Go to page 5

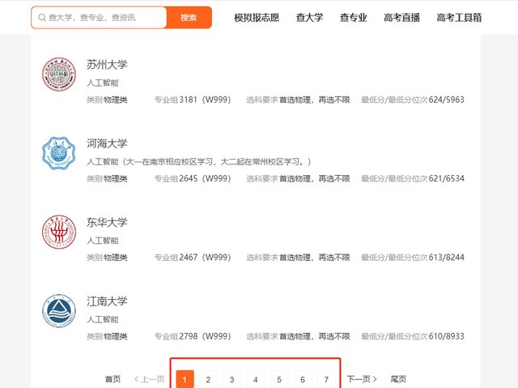tap(279, 379)
